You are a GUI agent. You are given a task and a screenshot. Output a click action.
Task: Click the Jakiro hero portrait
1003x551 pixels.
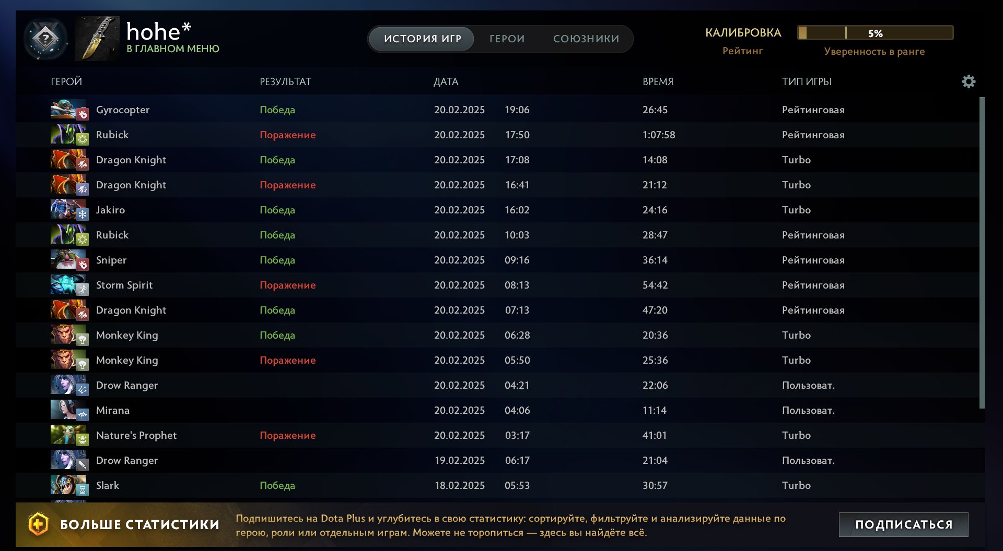[x=68, y=210]
